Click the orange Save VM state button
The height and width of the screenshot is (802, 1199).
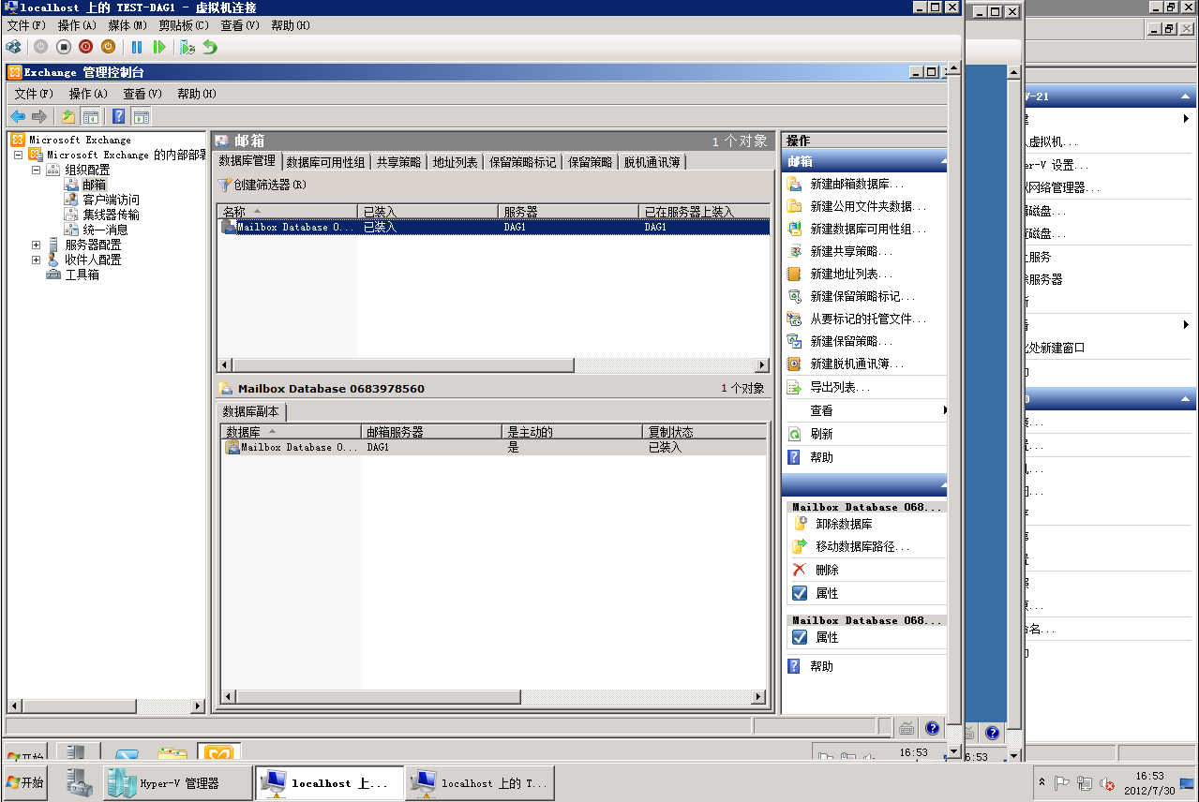click(x=109, y=47)
